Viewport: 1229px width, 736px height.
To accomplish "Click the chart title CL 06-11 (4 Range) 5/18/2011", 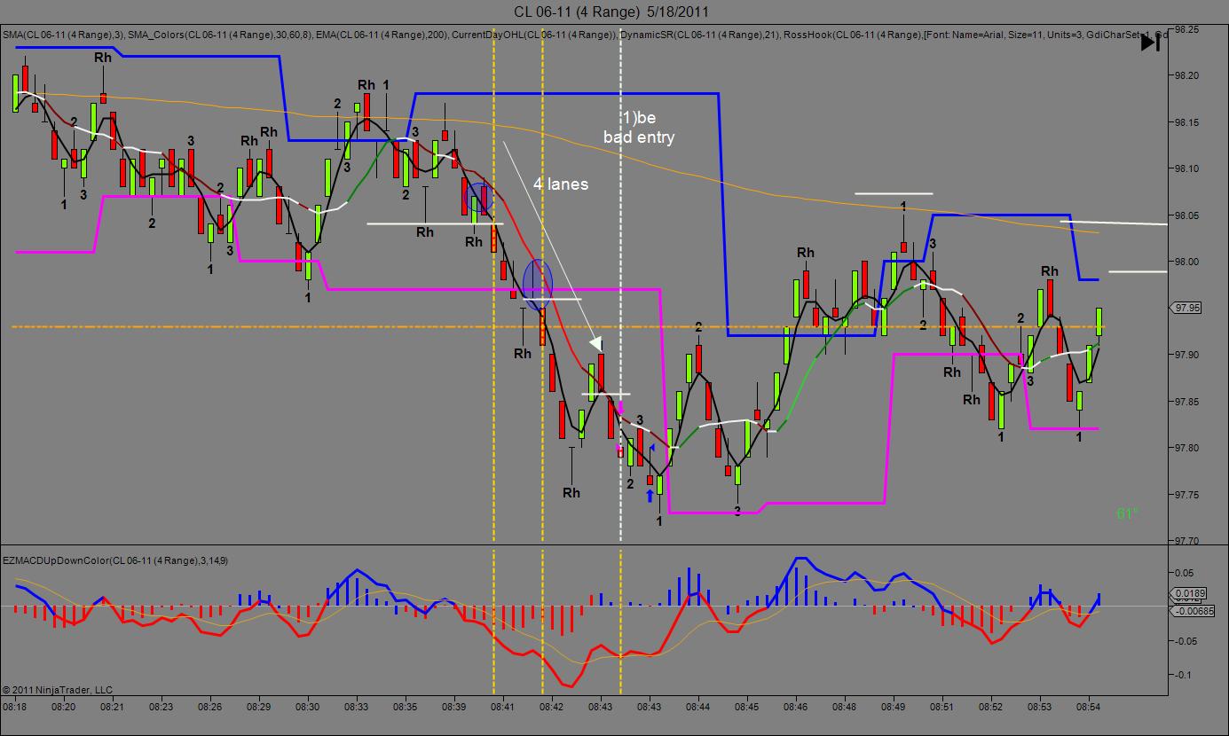I will pyautogui.click(x=611, y=12).
